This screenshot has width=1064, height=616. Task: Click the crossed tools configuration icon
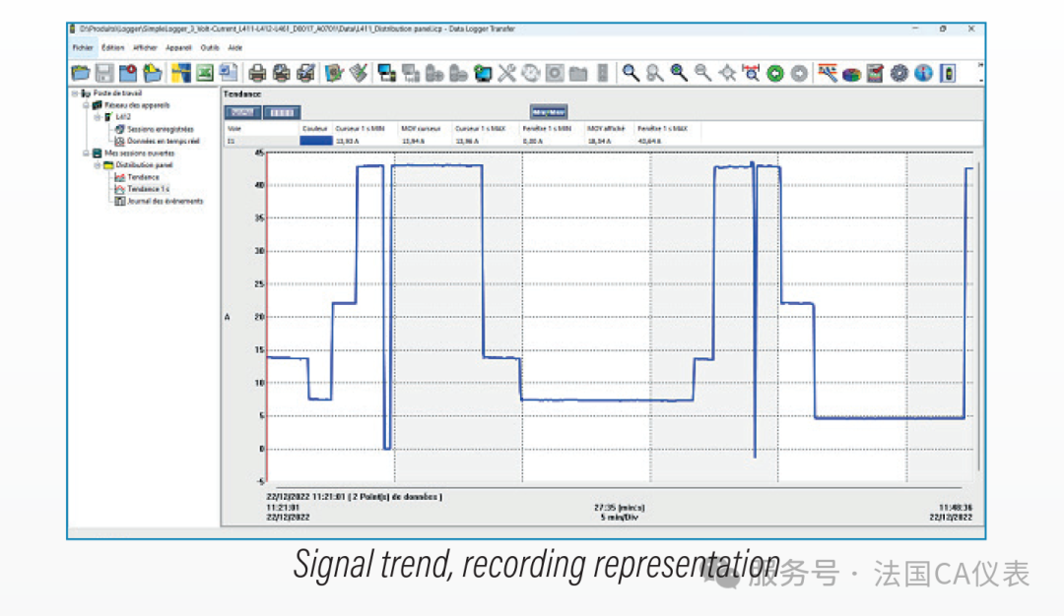506,73
